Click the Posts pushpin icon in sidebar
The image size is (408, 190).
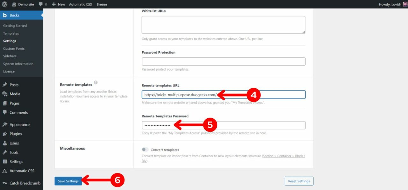(4, 84)
